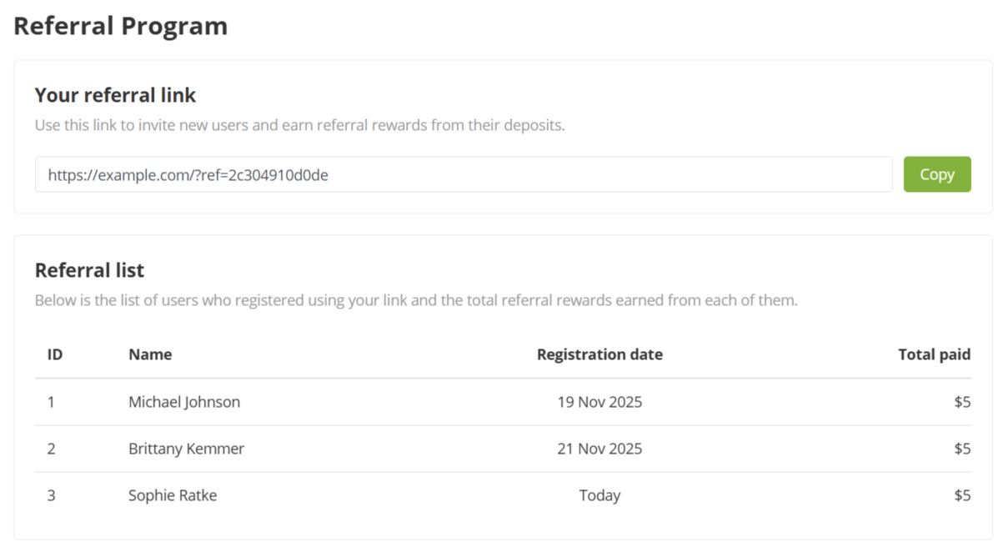This screenshot has height=557, width=1008.
Task: Click the Registration date column header
Action: [x=599, y=354]
